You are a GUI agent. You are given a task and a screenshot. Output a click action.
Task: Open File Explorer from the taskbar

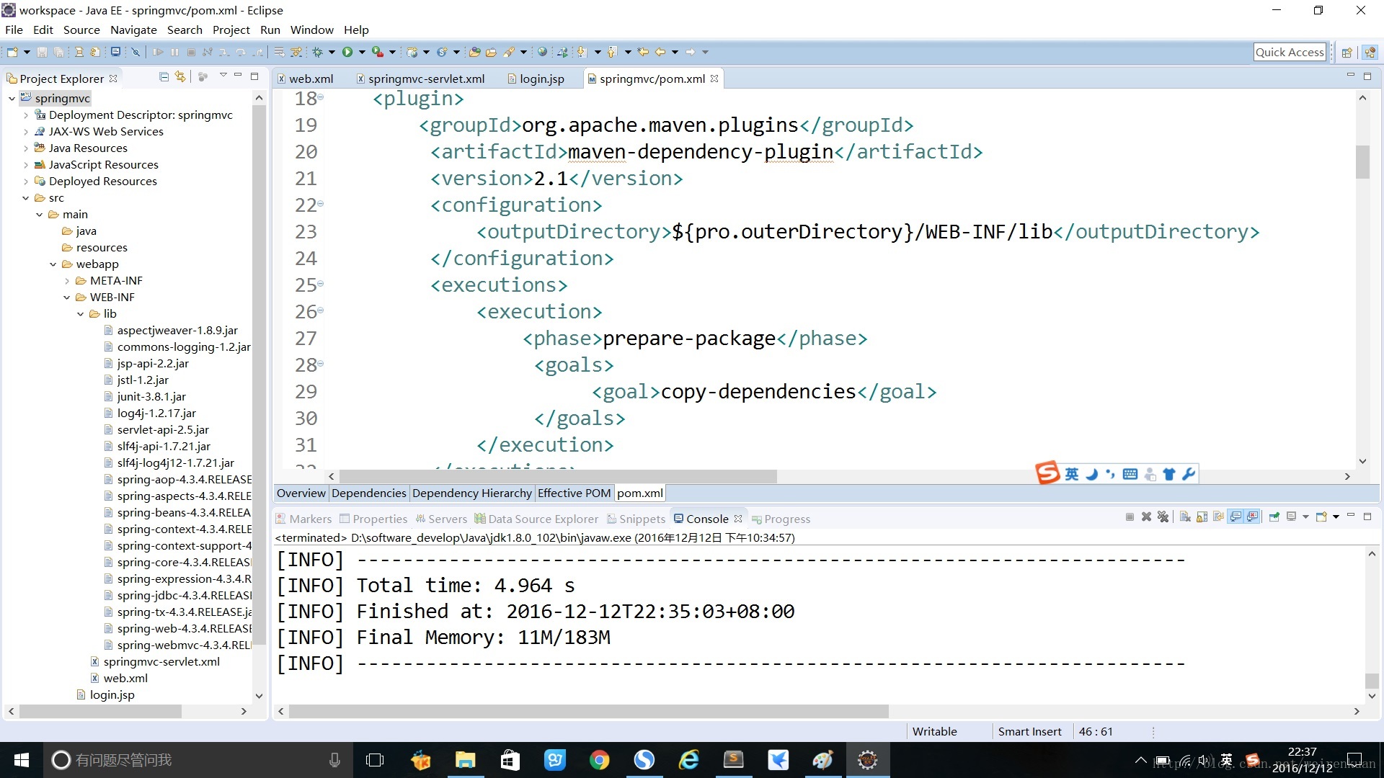coord(465,760)
